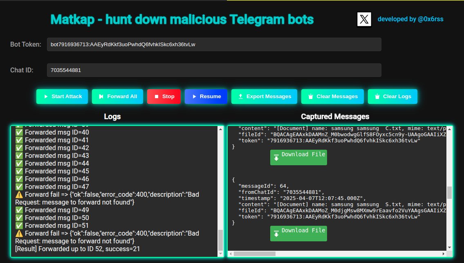This screenshot has height=263, width=464.
Task: Click Captured Messages horizontal scroll-right arrow
Action: point(443,254)
